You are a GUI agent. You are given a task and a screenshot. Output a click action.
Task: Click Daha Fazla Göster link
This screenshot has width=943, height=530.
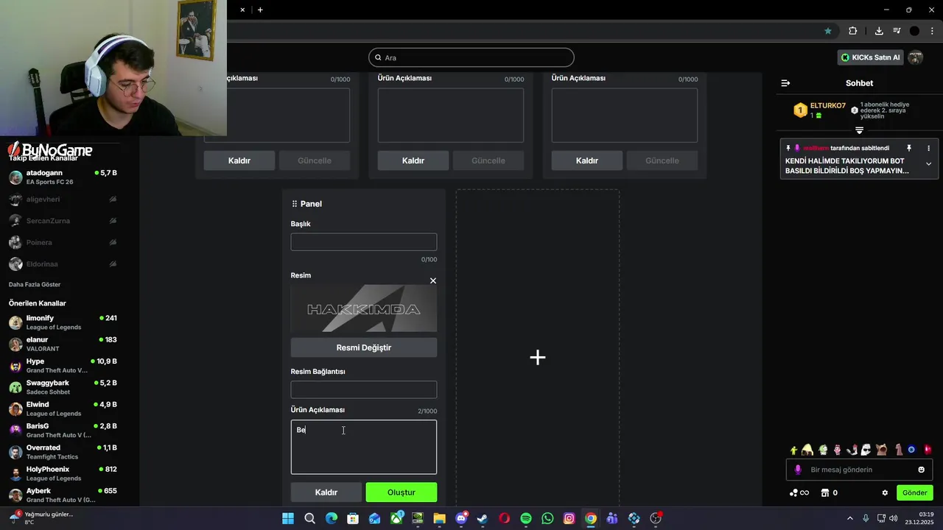point(35,284)
